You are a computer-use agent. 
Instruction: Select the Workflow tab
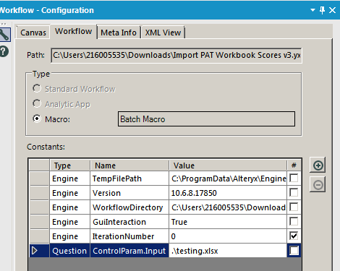tap(73, 31)
